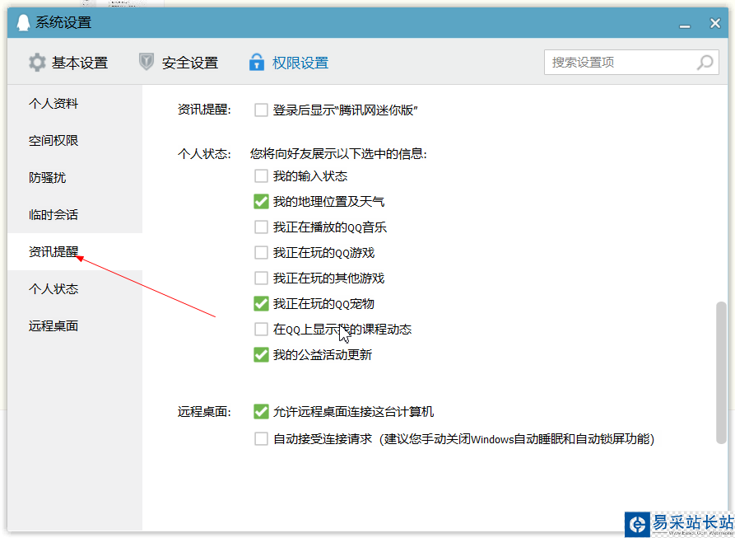Open 临时会话 sidebar section
The image size is (735, 538).
coord(53,215)
